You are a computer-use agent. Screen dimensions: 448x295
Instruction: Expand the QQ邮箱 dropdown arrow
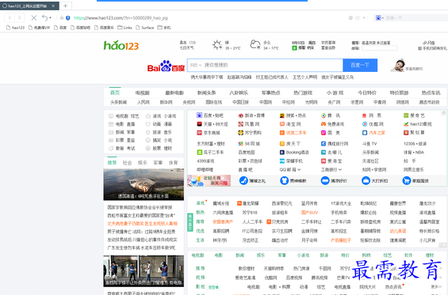[x=299, y=169]
